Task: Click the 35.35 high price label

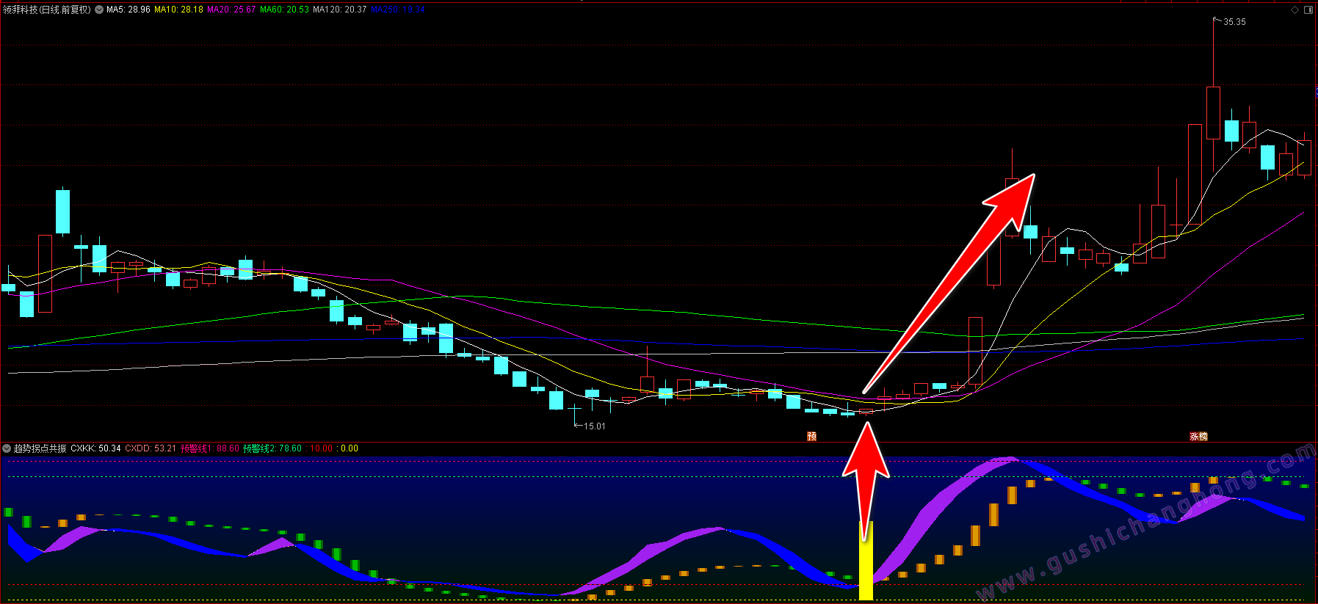Action: coord(1234,22)
